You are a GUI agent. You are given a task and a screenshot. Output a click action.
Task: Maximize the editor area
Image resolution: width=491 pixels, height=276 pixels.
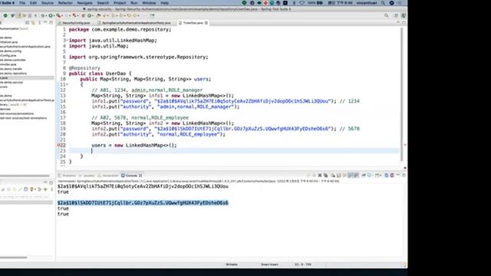pos(404,23)
